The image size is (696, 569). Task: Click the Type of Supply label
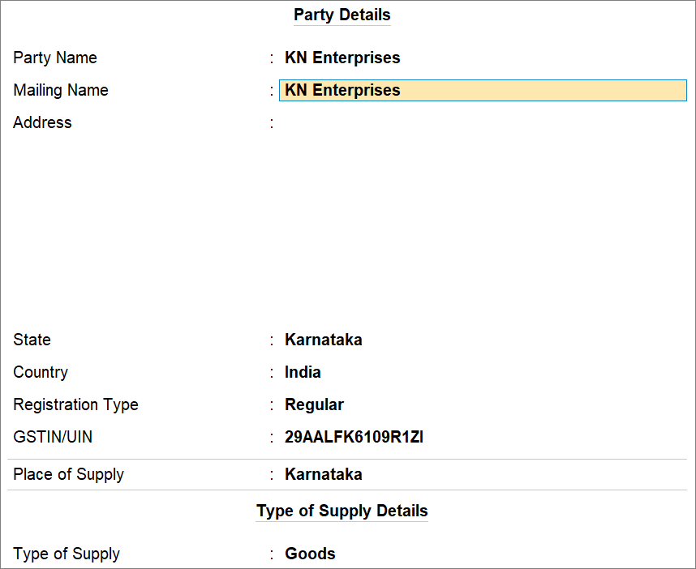pos(67,554)
